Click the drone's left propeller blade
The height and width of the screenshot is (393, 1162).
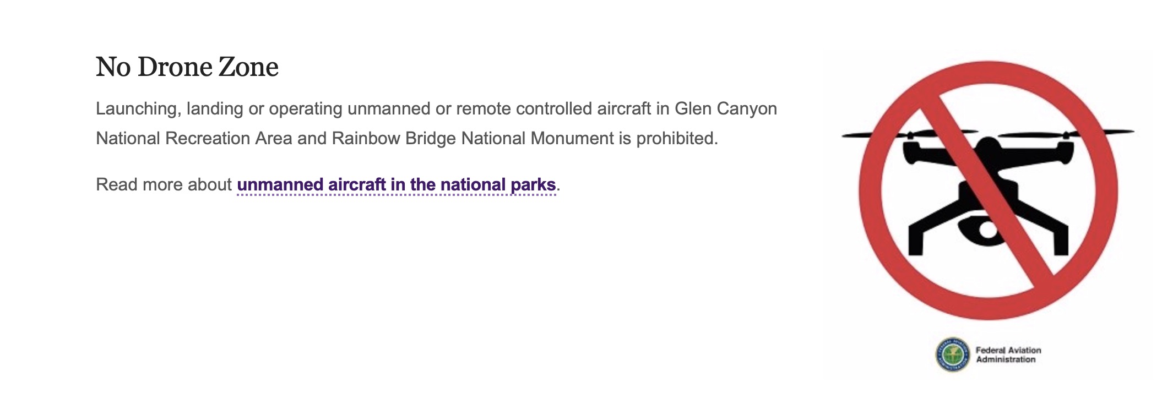click(909, 134)
